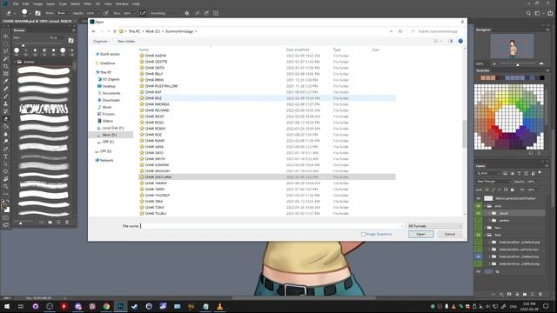This screenshot has width=557, height=313.
Task: Select the Eyedropper tool in Photoshop's toolbar
Action: [6, 81]
